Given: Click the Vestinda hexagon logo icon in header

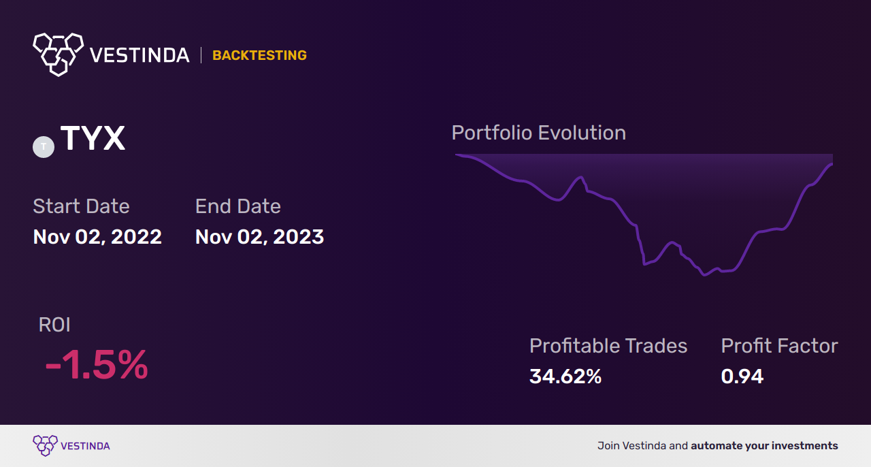Looking at the screenshot, I should pos(58,53).
